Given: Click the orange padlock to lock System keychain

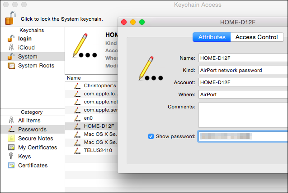Looking at the screenshot, I should pyautogui.click(x=10, y=18).
